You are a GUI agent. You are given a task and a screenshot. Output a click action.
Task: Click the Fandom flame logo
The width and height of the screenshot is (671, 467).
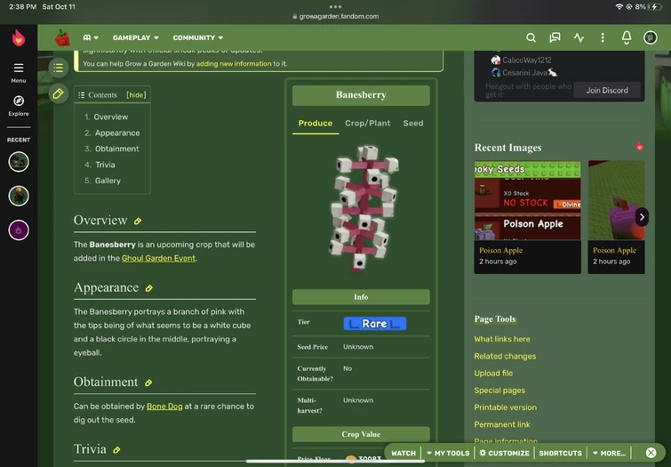coord(19,37)
